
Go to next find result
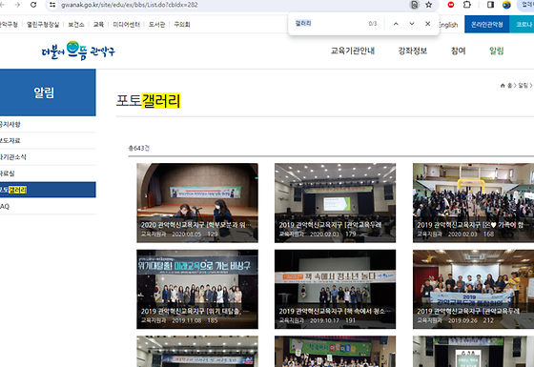pos(412,24)
